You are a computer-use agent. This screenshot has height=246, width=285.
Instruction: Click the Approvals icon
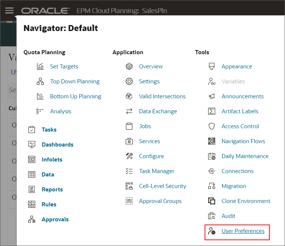coord(31,219)
